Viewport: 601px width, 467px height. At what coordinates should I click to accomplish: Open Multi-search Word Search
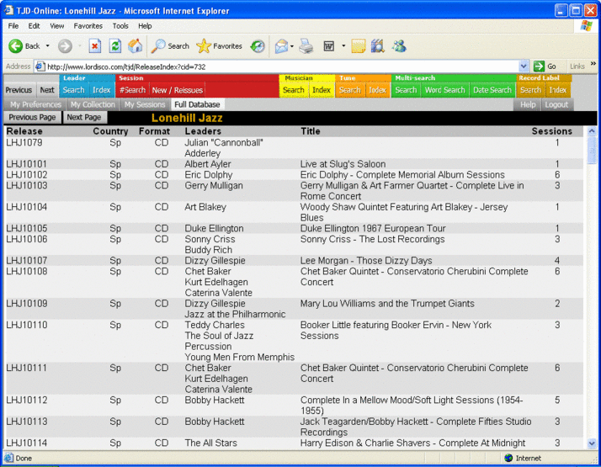[444, 90]
